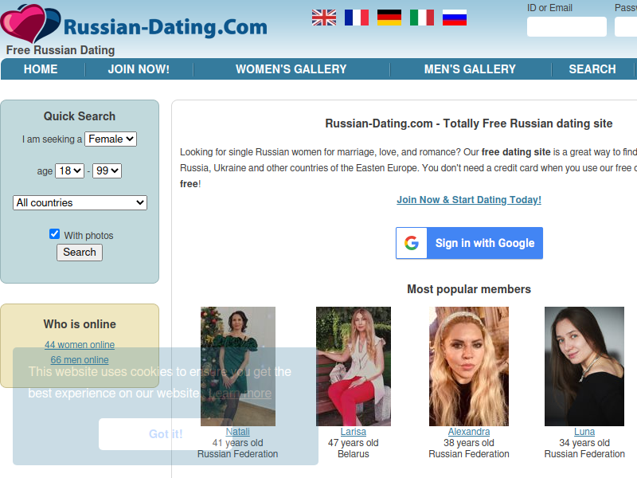Viewport: 637px width, 478px height.
Task: Switch language with the Italian flag
Action: tap(422, 18)
